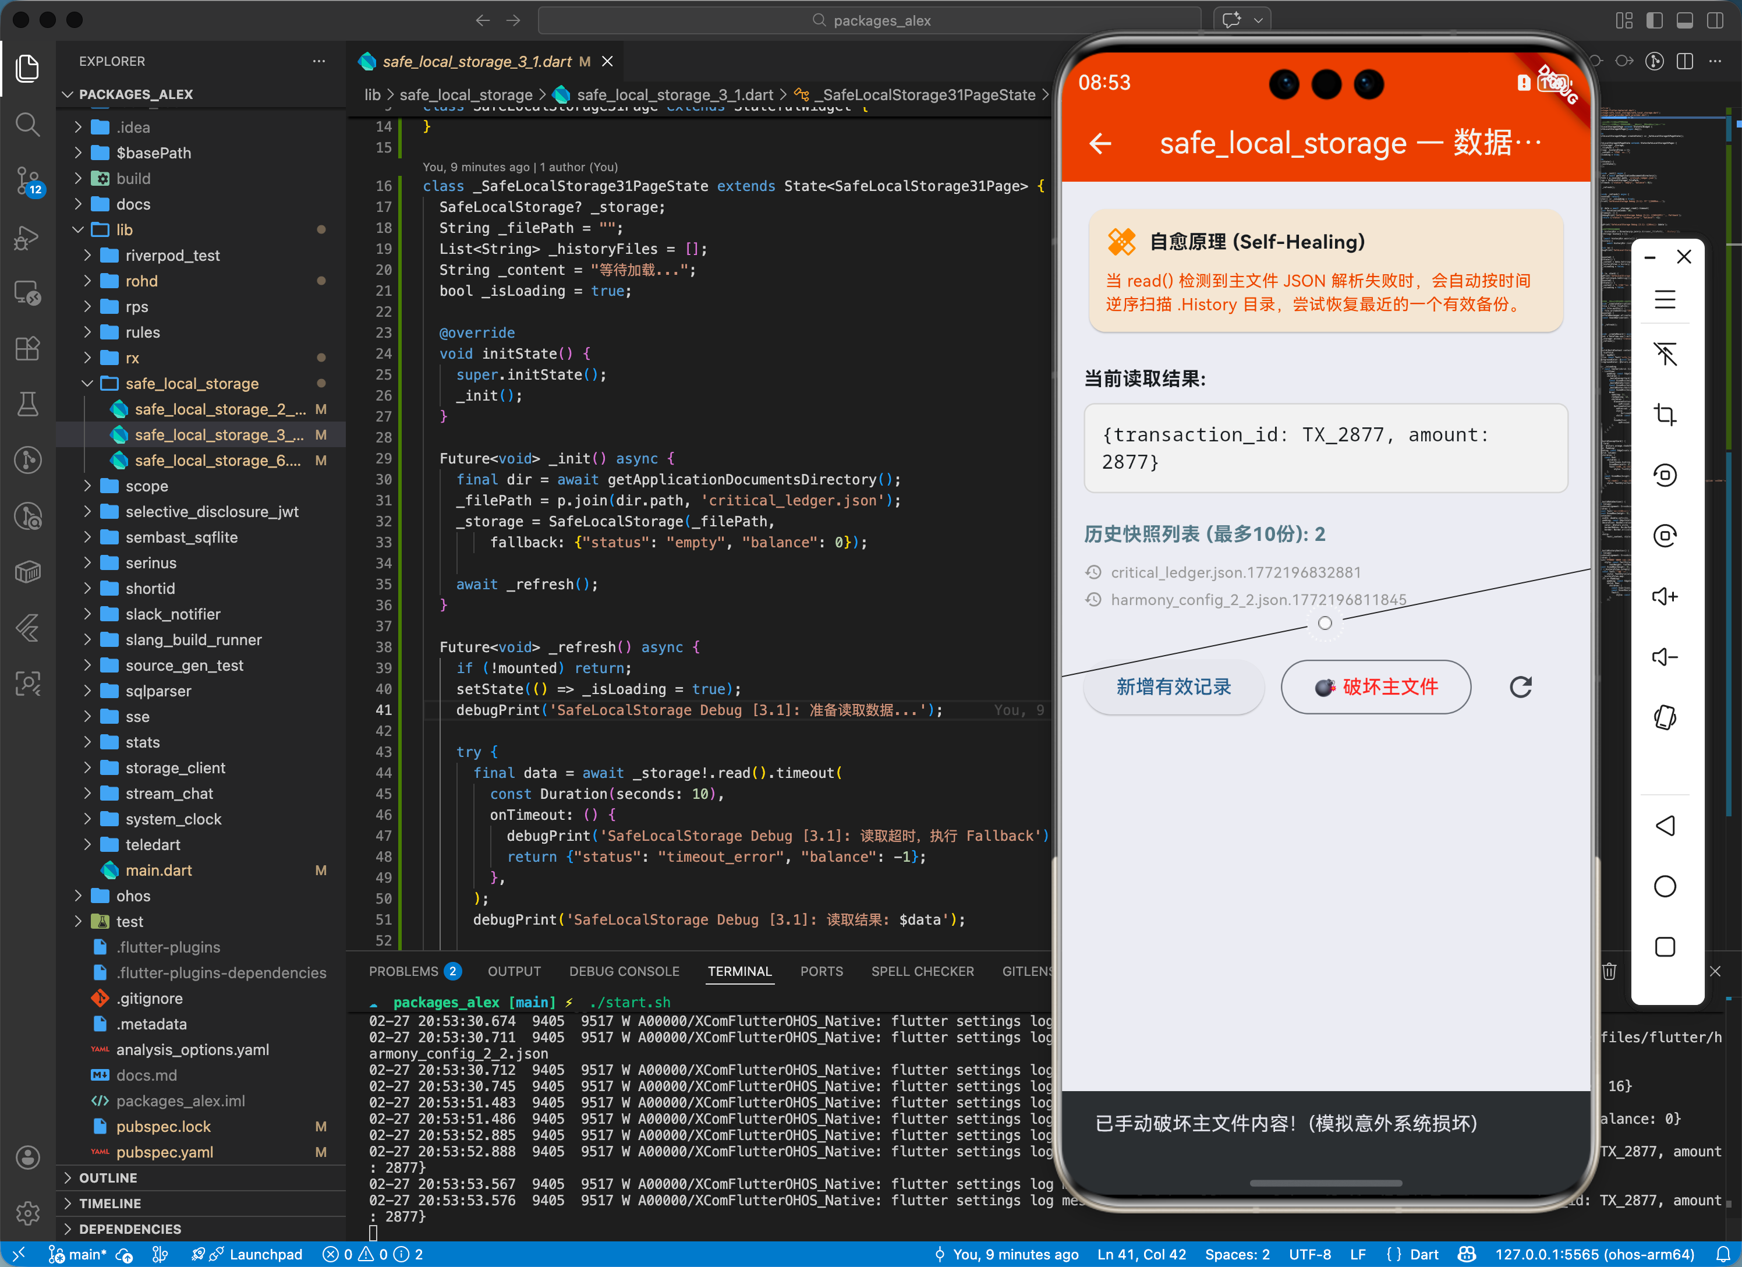Tap the 新增有效记录 button
The height and width of the screenshot is (1267, 1742).
pos(1173,686)
